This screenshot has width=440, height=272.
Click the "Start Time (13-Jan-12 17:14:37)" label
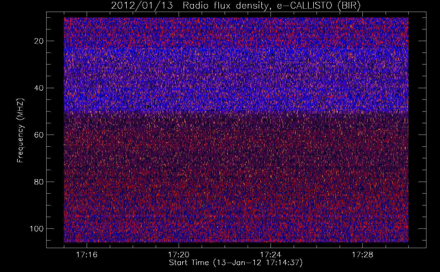[236, 263]
